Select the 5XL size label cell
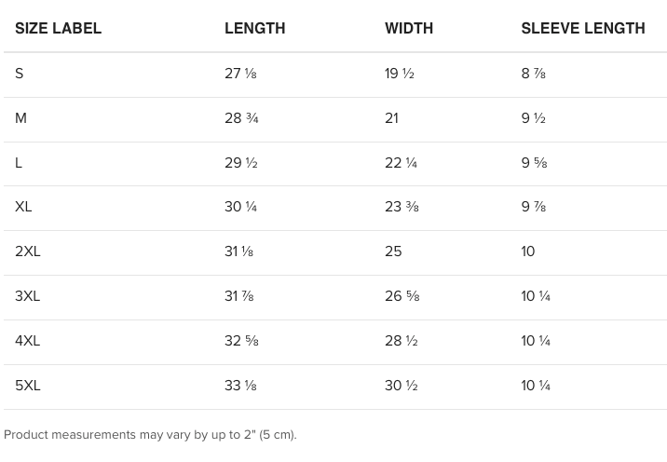 point(28,386)
